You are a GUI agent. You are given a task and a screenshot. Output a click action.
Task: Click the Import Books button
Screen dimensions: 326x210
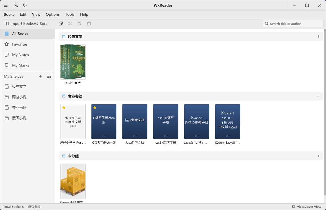[x=19, y=23]
